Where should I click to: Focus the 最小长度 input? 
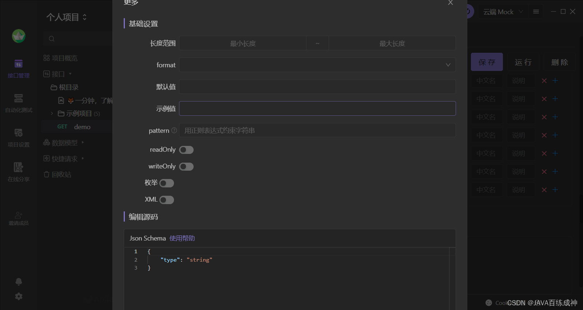pos(243,43)
